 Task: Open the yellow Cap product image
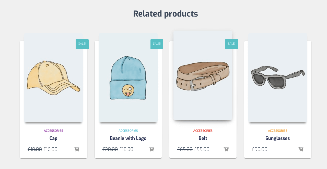[x=53, y=78]
